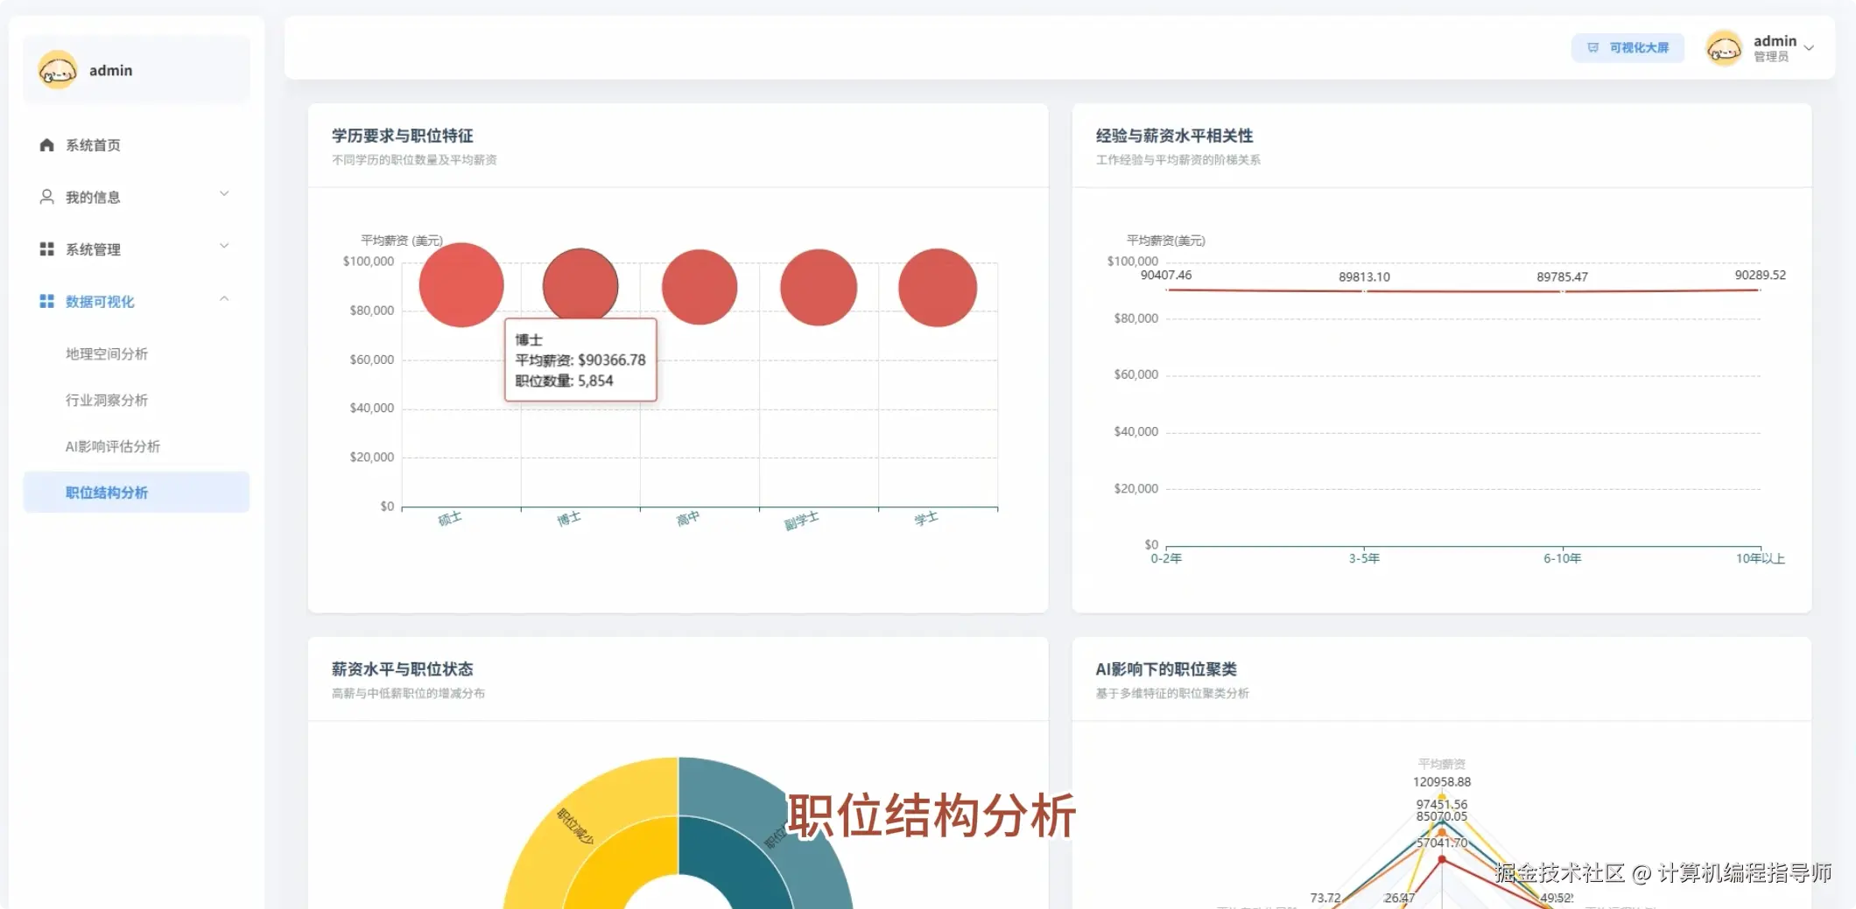The width and height of the screenshot is (1856, 909).
Task: Click the top-right admin avatar
Action: (1724, 48)
